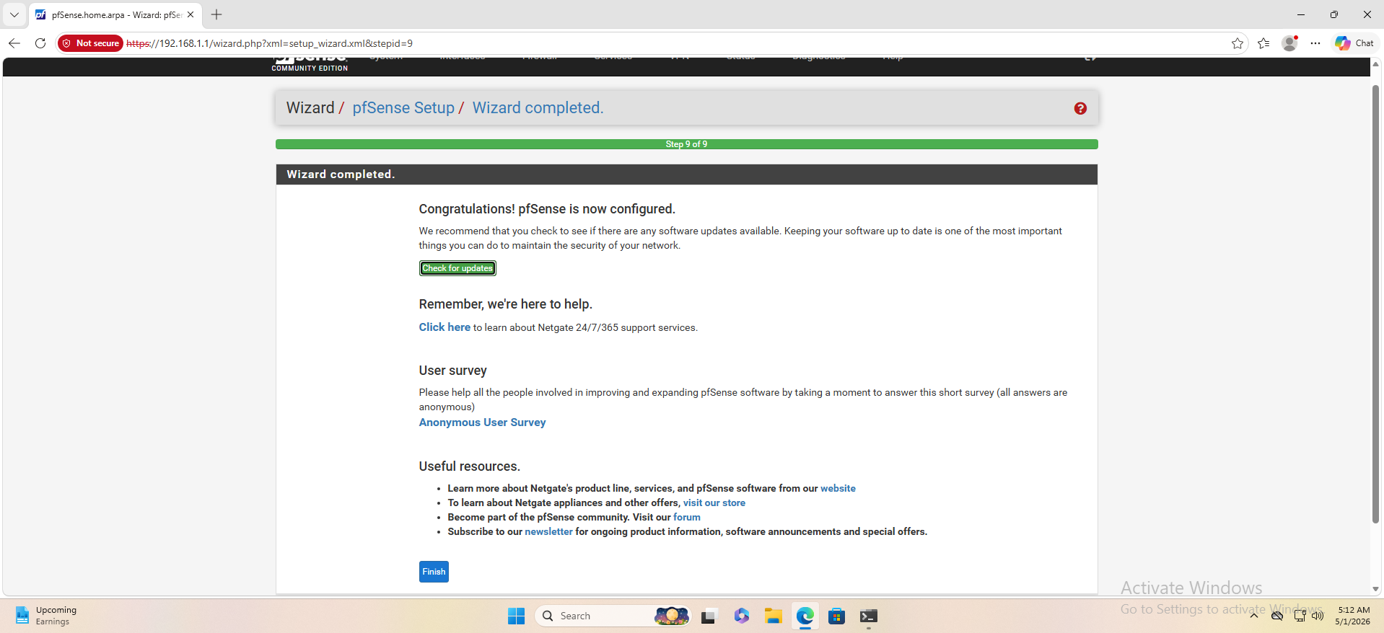
Task: Open the favorites list
Action: pyautogui.click(x=1263, y=43)
